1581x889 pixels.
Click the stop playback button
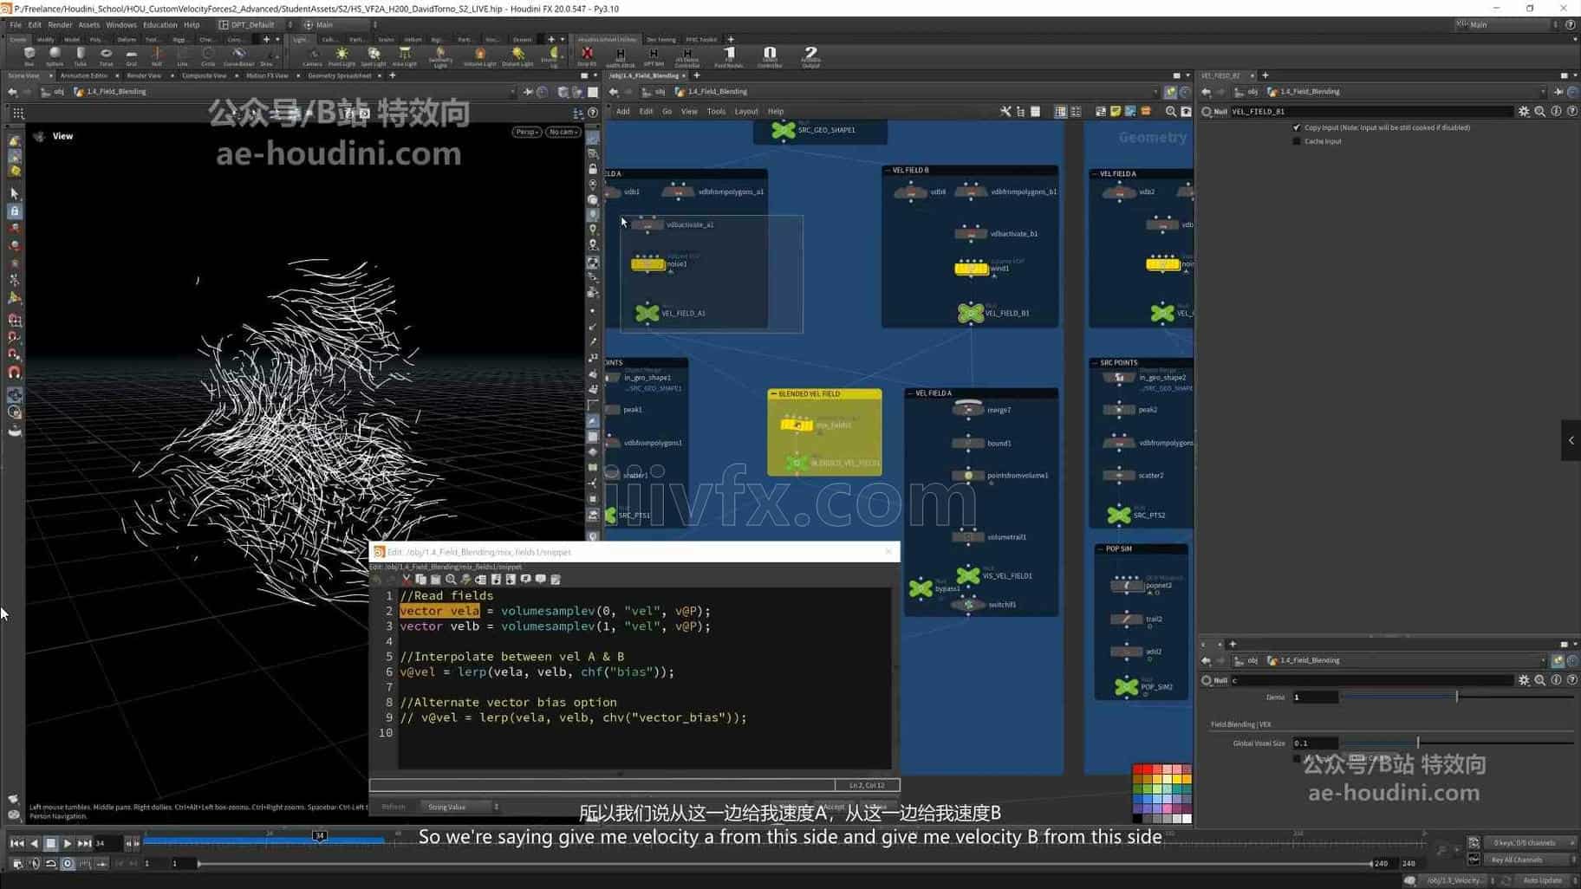pyautogui.click(x=50, y=843)
